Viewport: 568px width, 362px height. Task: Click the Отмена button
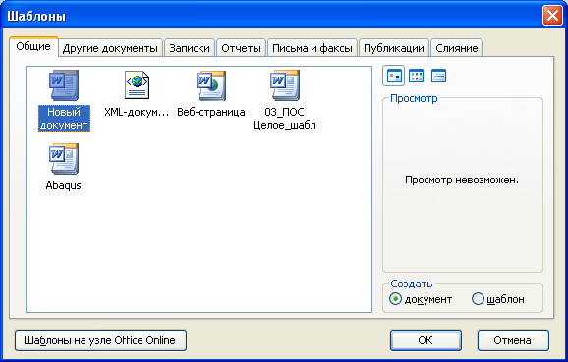pyautogui.click(x=513, y=340)
